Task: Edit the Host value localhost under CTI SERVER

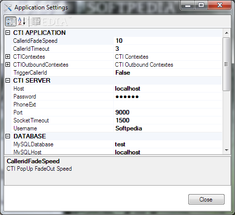Action: click(x=168, y=89)
